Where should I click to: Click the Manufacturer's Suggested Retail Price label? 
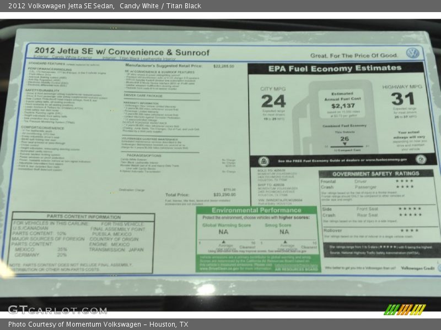(164, 65)
